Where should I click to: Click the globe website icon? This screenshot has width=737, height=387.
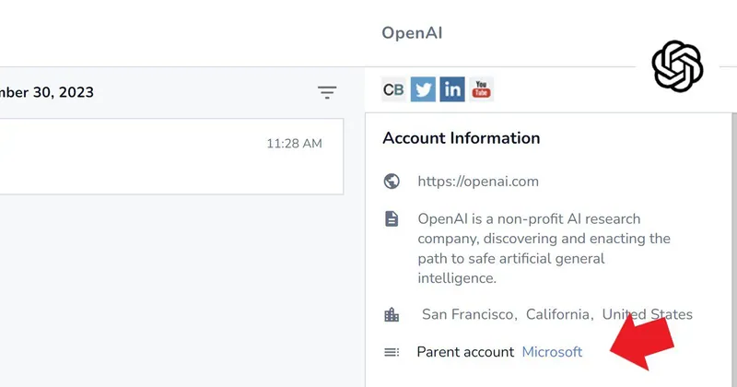392,181
